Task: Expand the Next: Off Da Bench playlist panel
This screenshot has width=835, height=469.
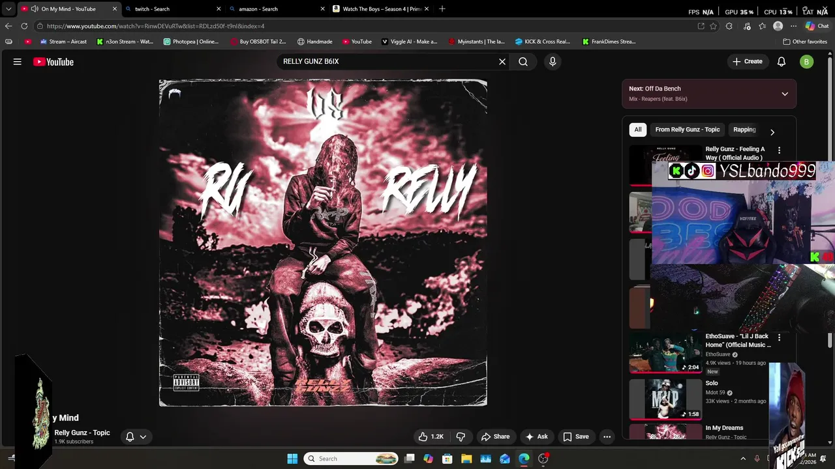Action: pos(785,94)
